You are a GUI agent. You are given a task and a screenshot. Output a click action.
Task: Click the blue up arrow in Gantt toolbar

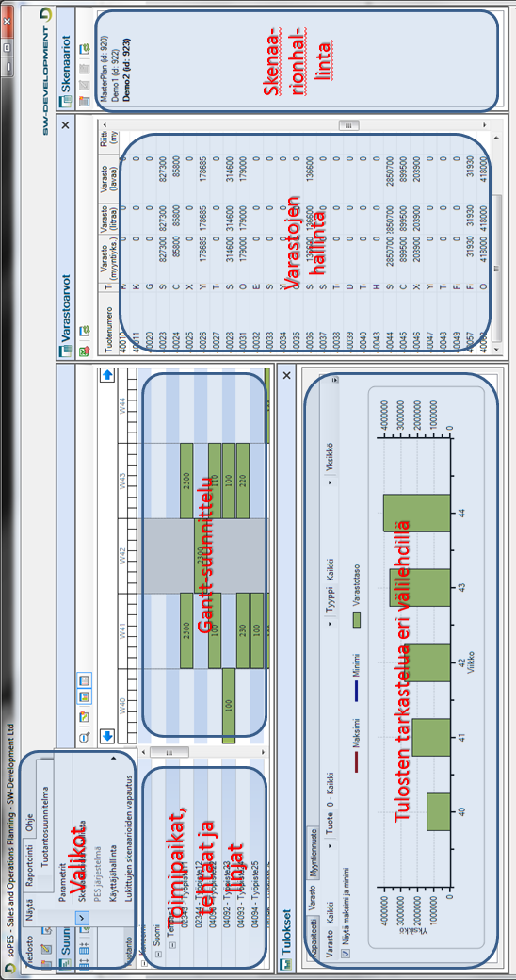coord(106,375)
